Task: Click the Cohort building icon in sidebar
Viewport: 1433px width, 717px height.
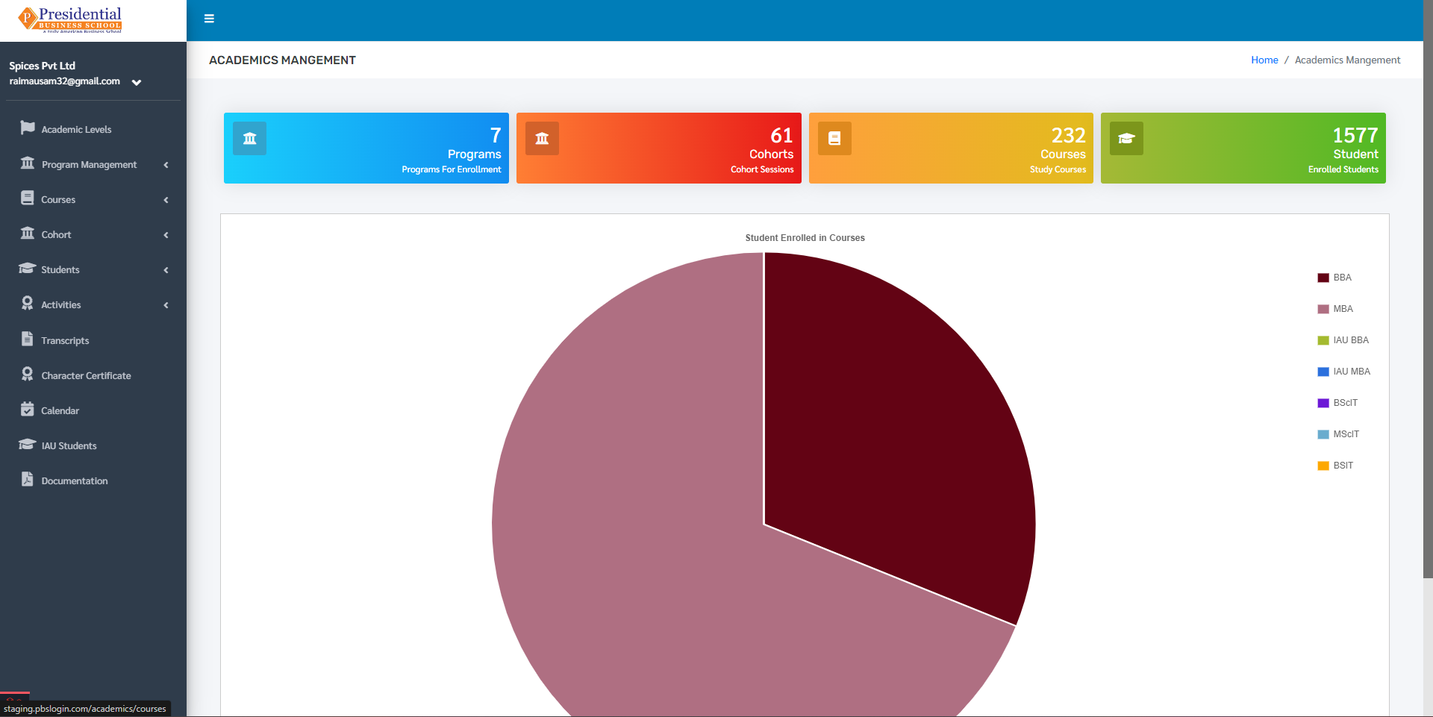Action: click(28, 234)
